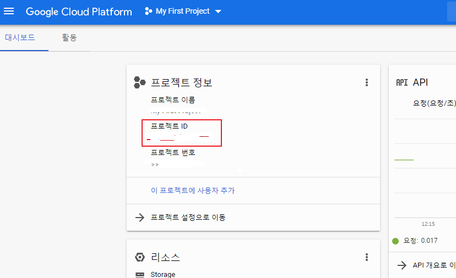456x278 pixels.
Task: Click the 프로젝트 정보 card title
Action: point(182,82)
